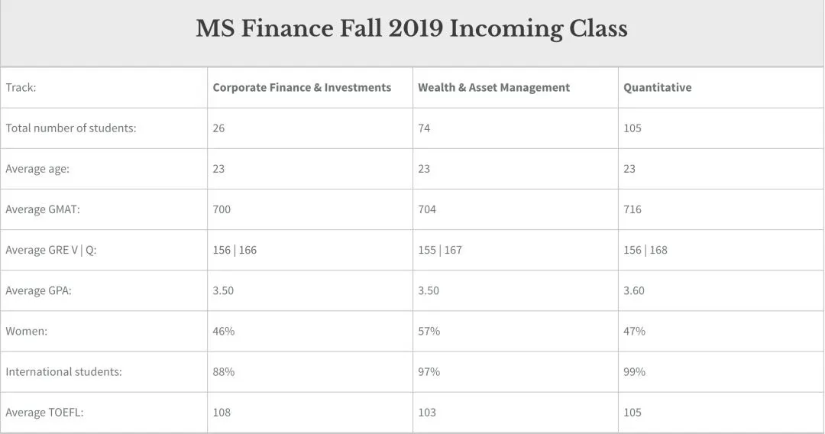Click the 88% international students value

click(224, 372)
